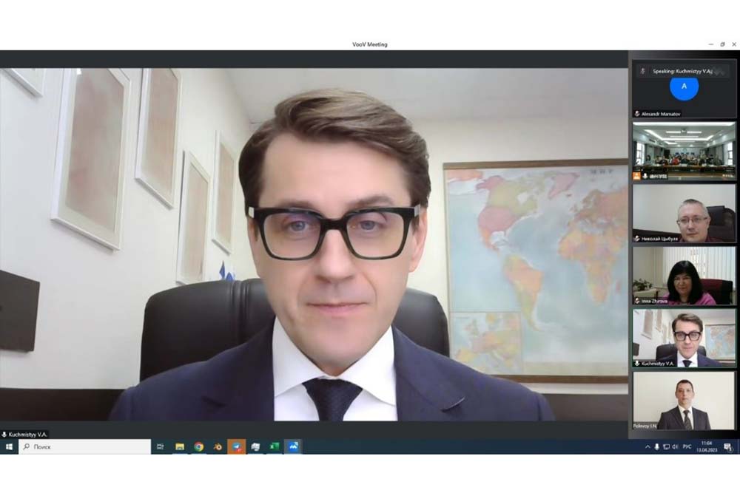Open the clock showing 11:04
Image resolution: width=740 pixels, height=493 pixels.
pos(707,447)
